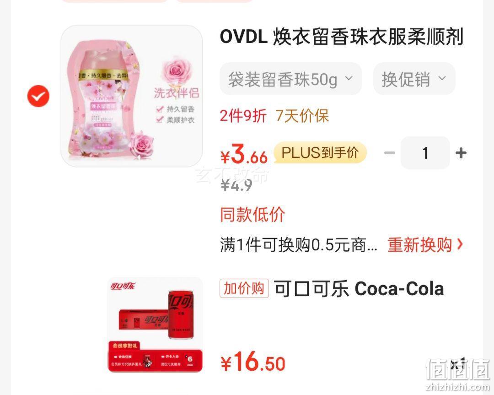Open the 袋装留香珠50g variant dropdown
Image resolution: width=494 pixels, height=395 pixels.
(x=290, y=79)
